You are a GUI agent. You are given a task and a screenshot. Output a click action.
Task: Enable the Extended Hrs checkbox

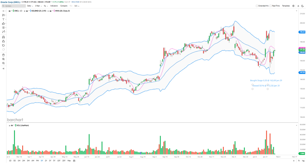tap(257, 6)
